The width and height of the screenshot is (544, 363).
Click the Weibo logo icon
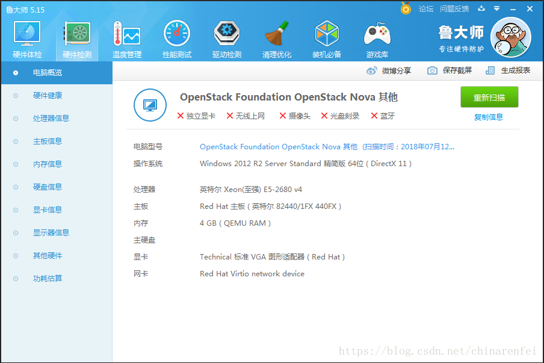(x=371, y=71)
